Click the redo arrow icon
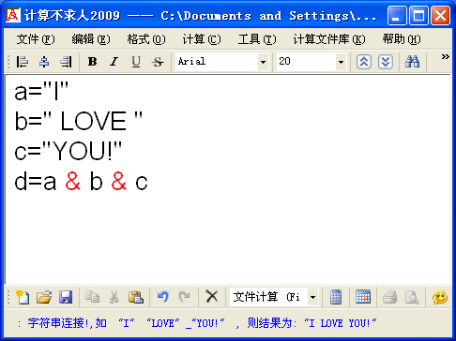This screenshot has width=456, height=341. 184,297
